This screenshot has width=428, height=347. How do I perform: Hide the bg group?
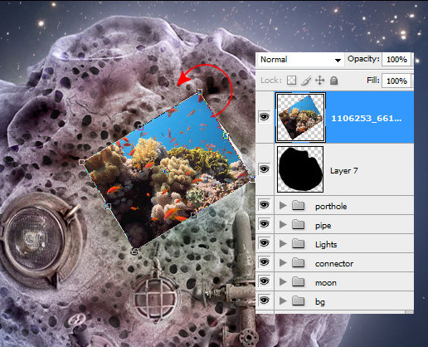coord(265,300)
